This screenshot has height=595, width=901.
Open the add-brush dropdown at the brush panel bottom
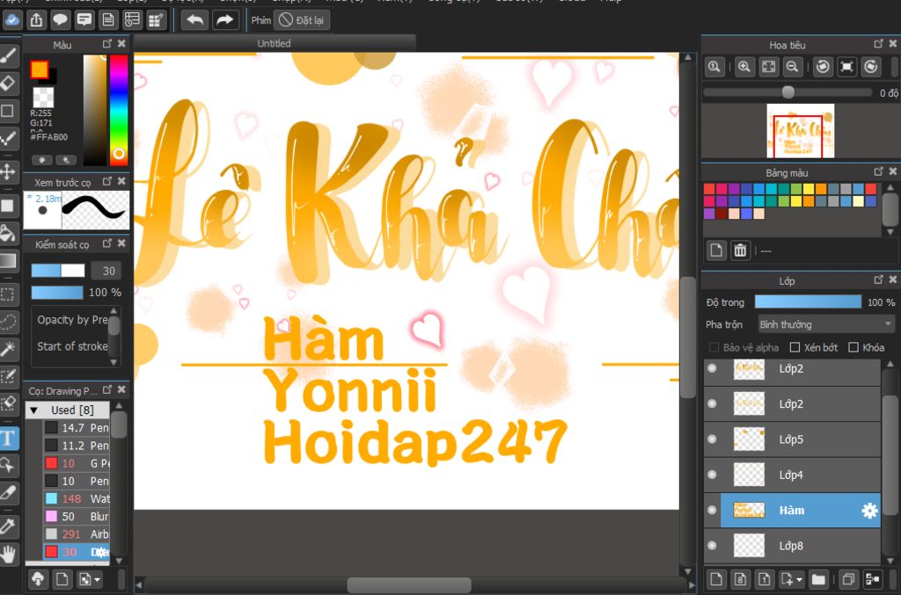pyautogui.click(x=89, y=579)
